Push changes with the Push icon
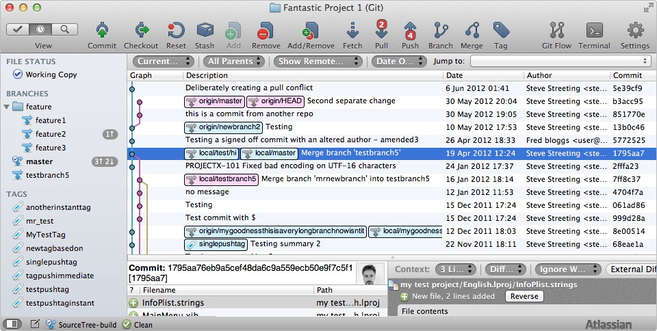The width and height of the screenshot is (657, 331). (x=410, y=30)
